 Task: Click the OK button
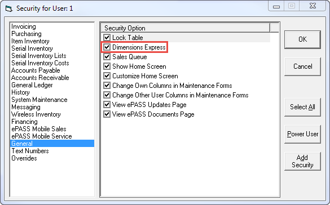[302, 39]
